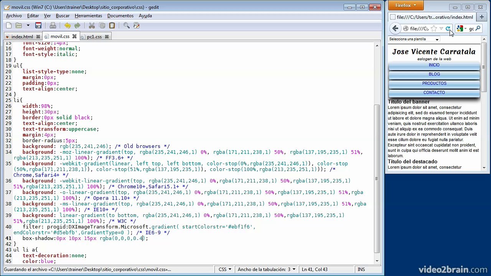This screenshot has height=276, width=491.
Task: Click the 'Titulo del destacado' heading
Action: 412,162
